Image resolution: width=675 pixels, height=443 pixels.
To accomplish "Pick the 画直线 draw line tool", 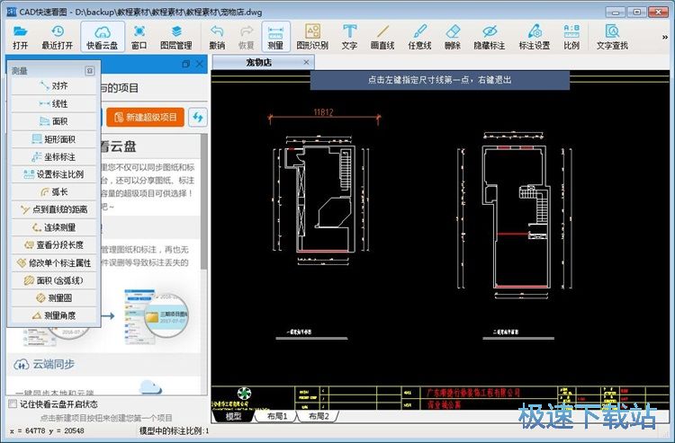I will (x=382, y=36).
